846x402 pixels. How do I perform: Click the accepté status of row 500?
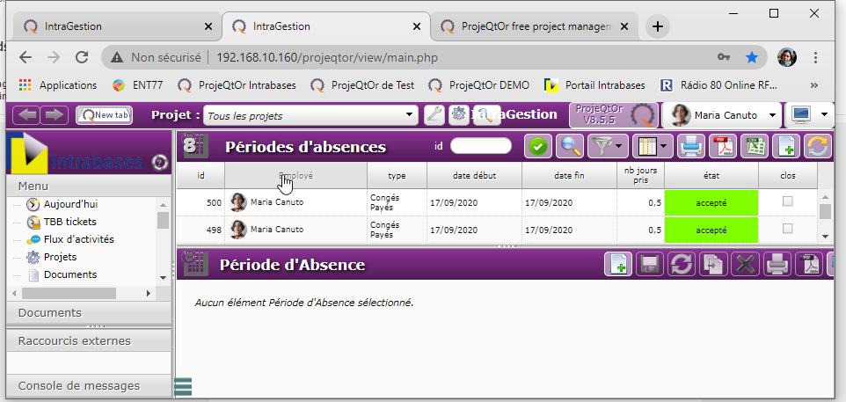coord(711,203)
